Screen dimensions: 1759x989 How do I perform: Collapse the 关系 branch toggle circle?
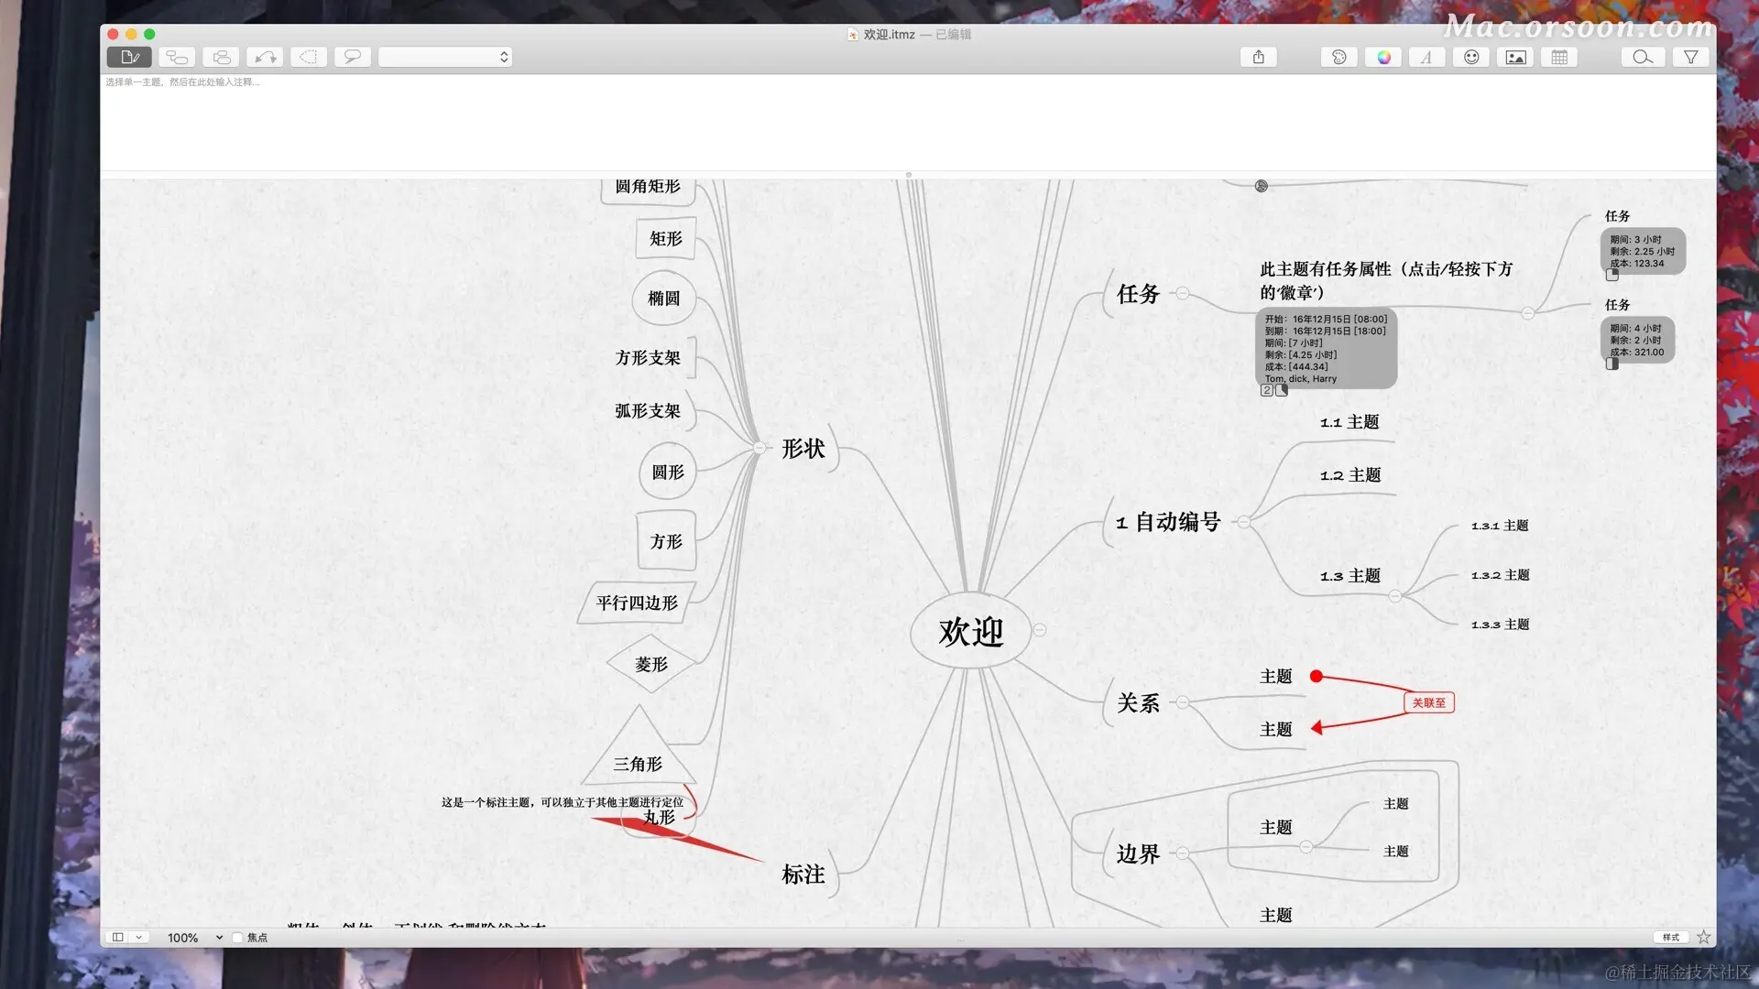(x=1183, y=702)
